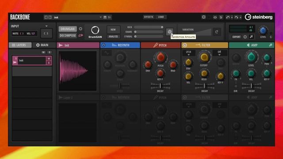Redo the action with the redo arrow
The width and height of the screenshot is (283, 159).
tap(236, 17)
